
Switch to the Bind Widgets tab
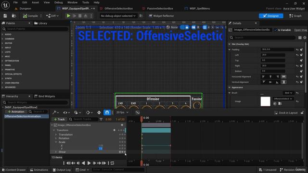click(45, 96)
